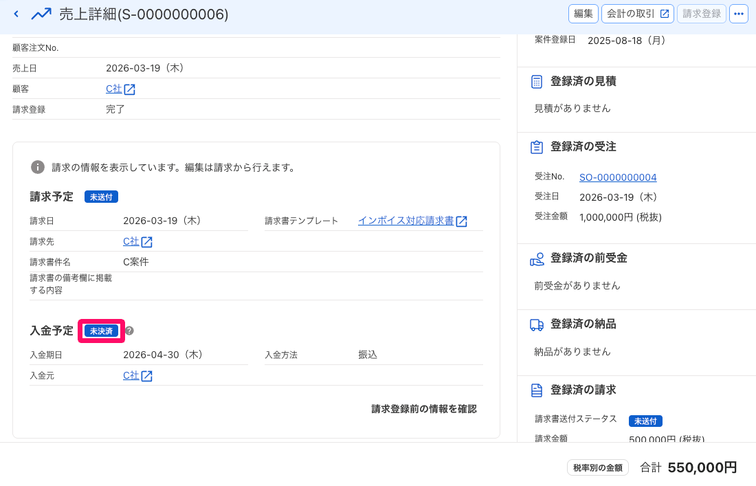Click the 顧客注文No. label
Image resolution: width=756 pixels, height=486 pixels.
point(36,47)
